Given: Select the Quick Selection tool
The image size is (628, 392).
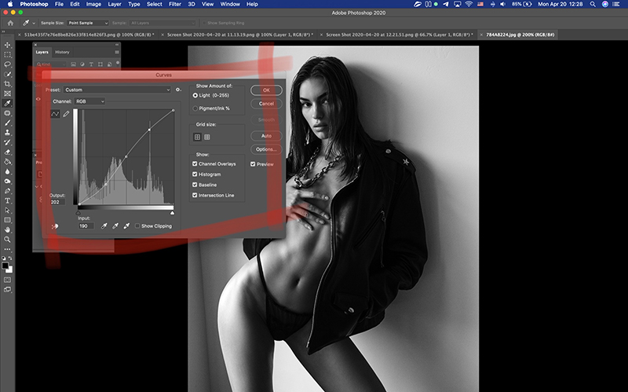Looking at the screenshot, I should click(x=7, y=74).
